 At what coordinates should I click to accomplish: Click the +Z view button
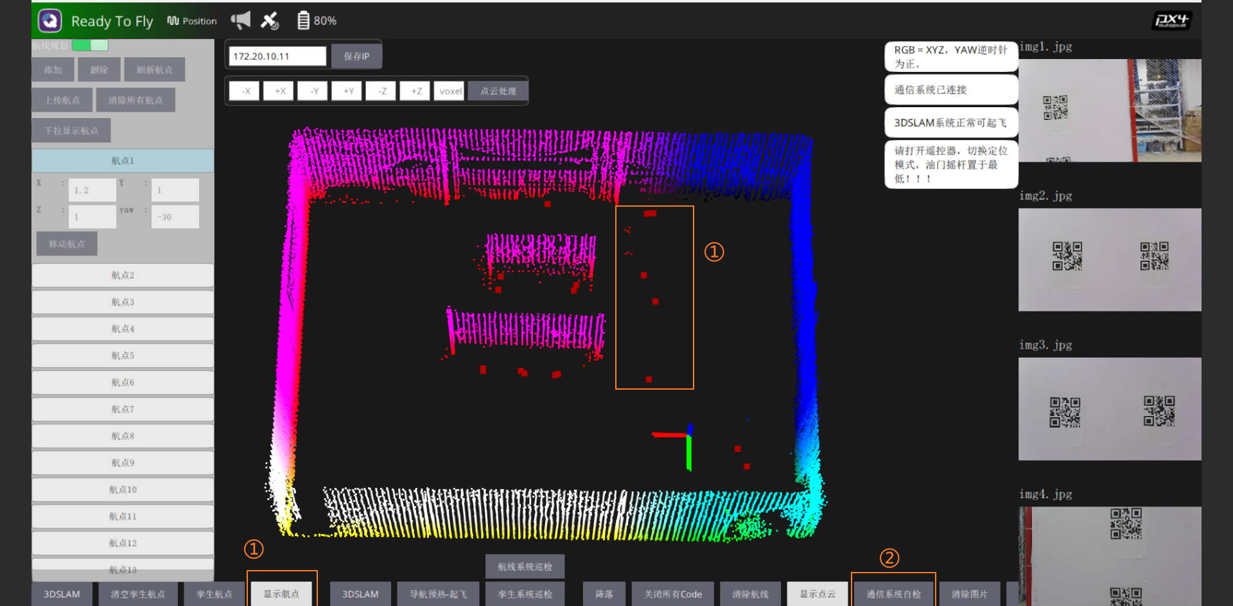pos(416,91)
